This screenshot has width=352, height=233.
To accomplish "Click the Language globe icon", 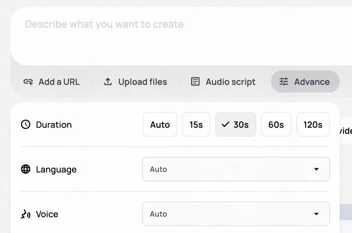I will 25,169.
